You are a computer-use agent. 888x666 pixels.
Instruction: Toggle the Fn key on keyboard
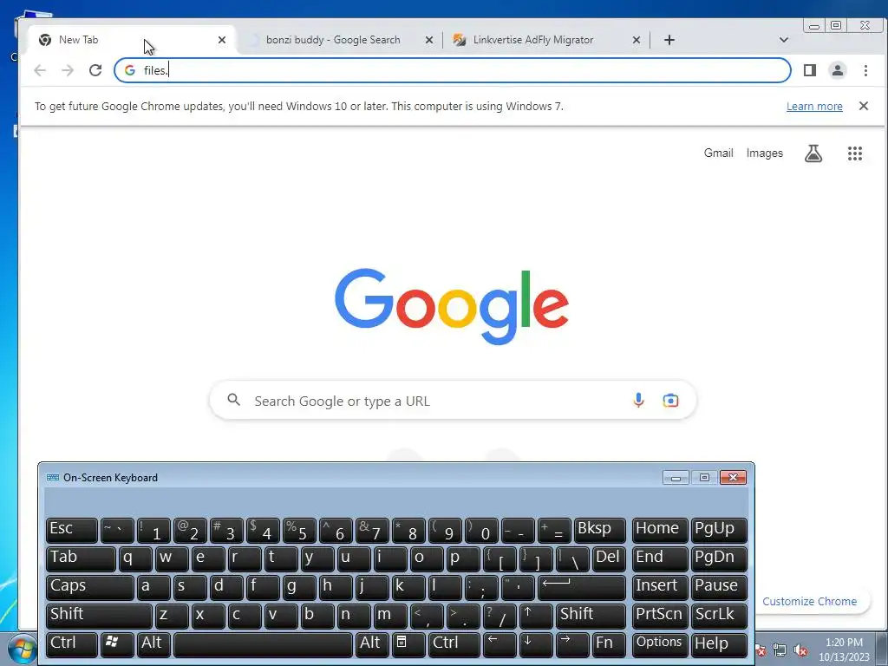click(609, 644)
